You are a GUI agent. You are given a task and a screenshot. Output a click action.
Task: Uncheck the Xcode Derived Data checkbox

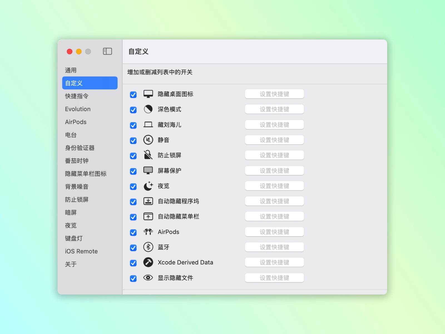click(x=133, y=263)
